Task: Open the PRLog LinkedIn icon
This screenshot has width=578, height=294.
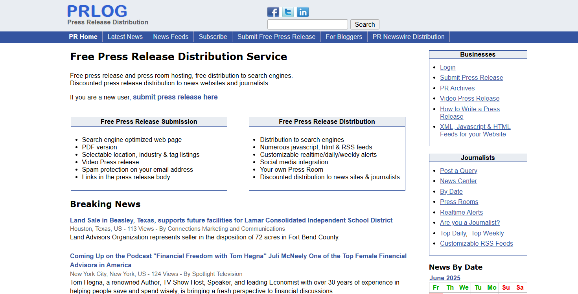Action: coord(303,12)
